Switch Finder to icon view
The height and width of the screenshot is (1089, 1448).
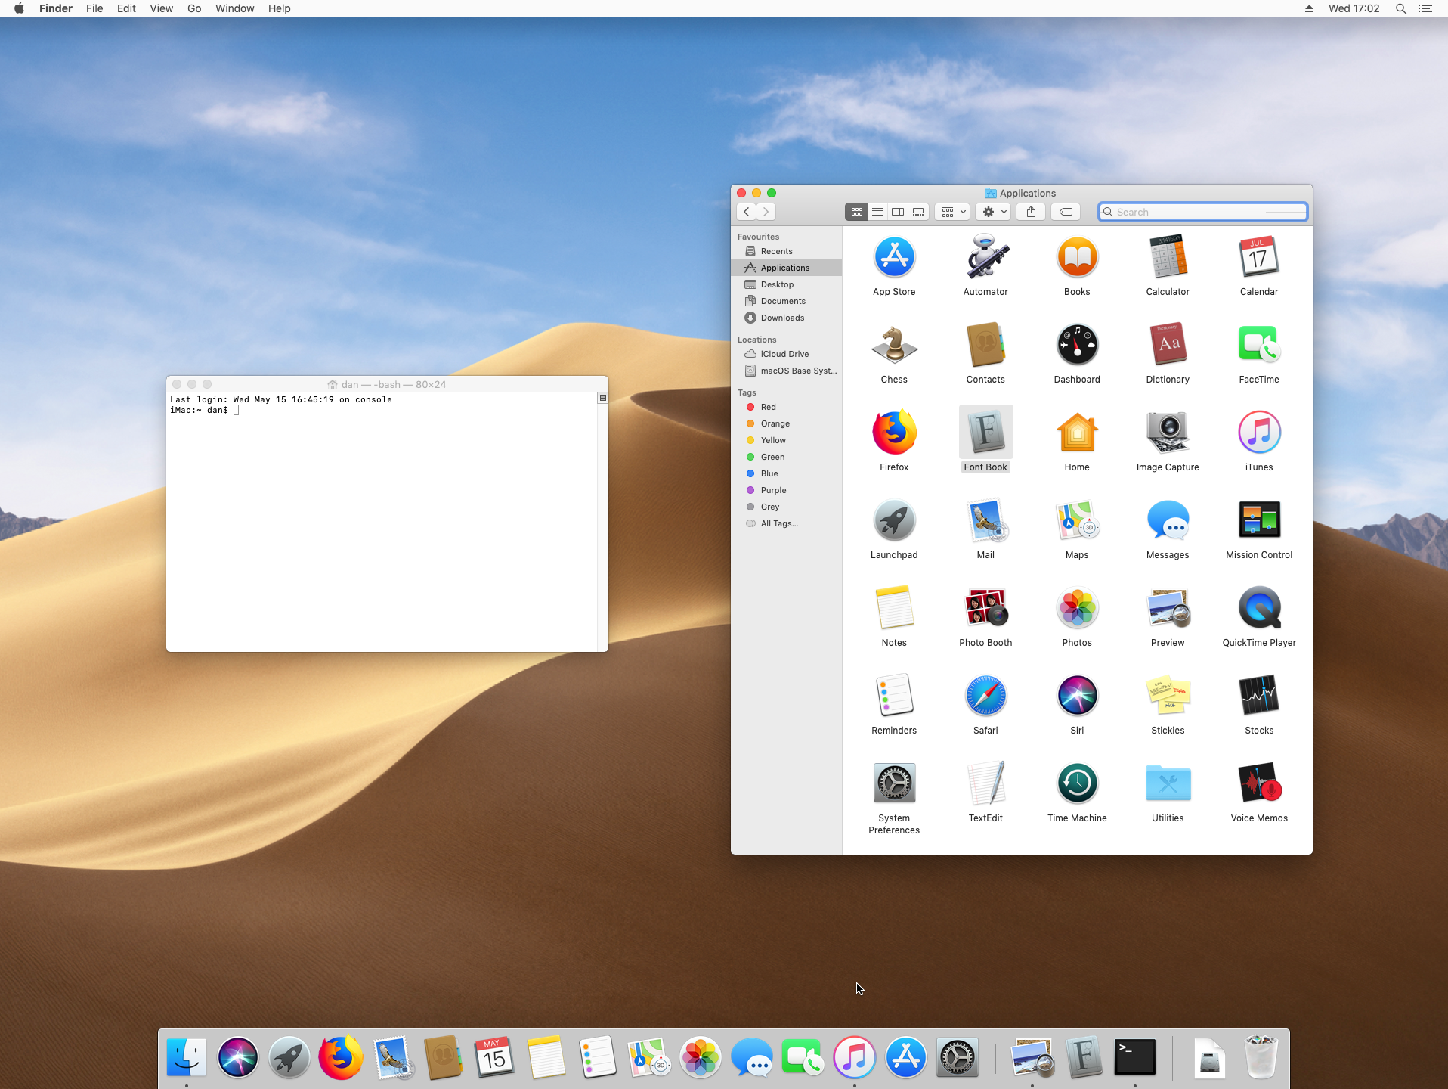pyautogui.click(x=856, y=212)
